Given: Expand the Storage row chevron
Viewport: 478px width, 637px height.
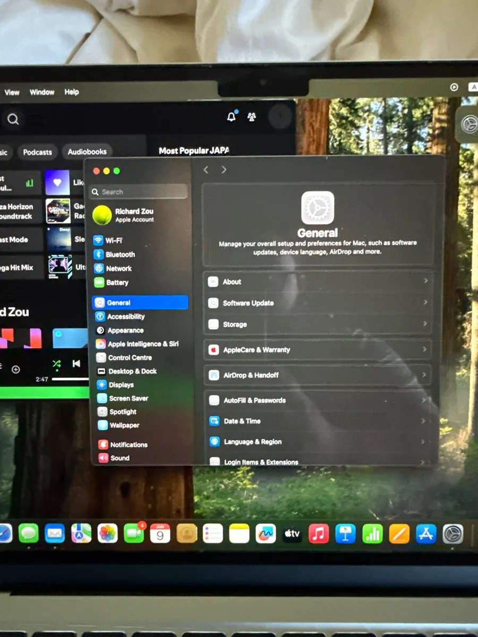Looking at the screenshot, I should click(x=425, y=323).
